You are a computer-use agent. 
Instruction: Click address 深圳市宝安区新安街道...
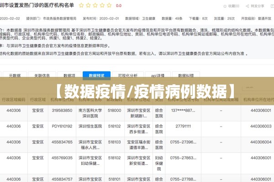click(138, 161)
